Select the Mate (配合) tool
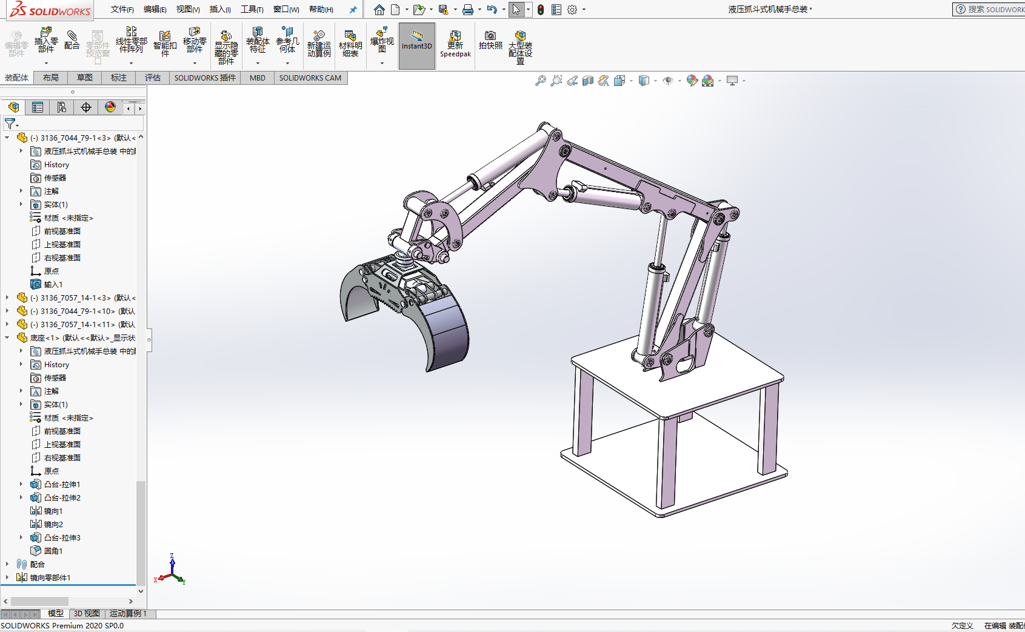 tap(72, 40)
